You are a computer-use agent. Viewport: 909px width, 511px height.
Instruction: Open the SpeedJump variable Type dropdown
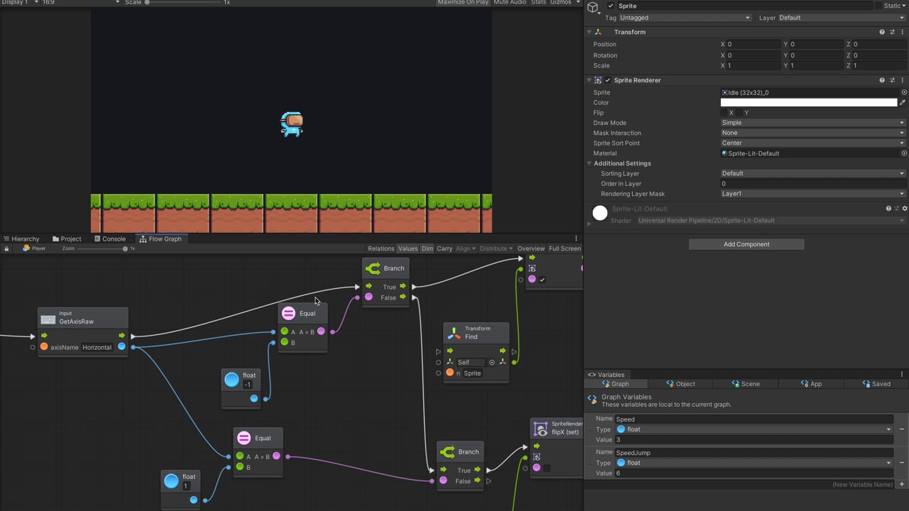(x=753, y=463)
